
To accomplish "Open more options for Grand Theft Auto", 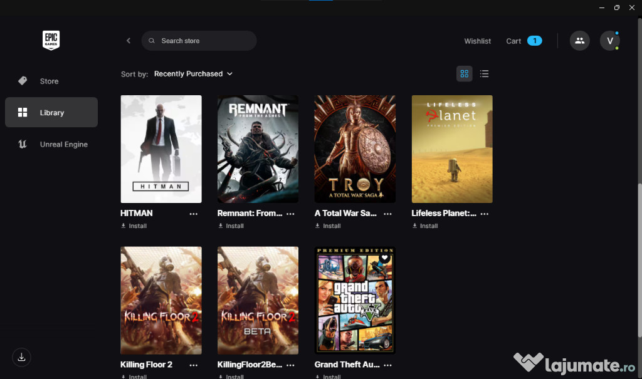I will click(387, 365).
